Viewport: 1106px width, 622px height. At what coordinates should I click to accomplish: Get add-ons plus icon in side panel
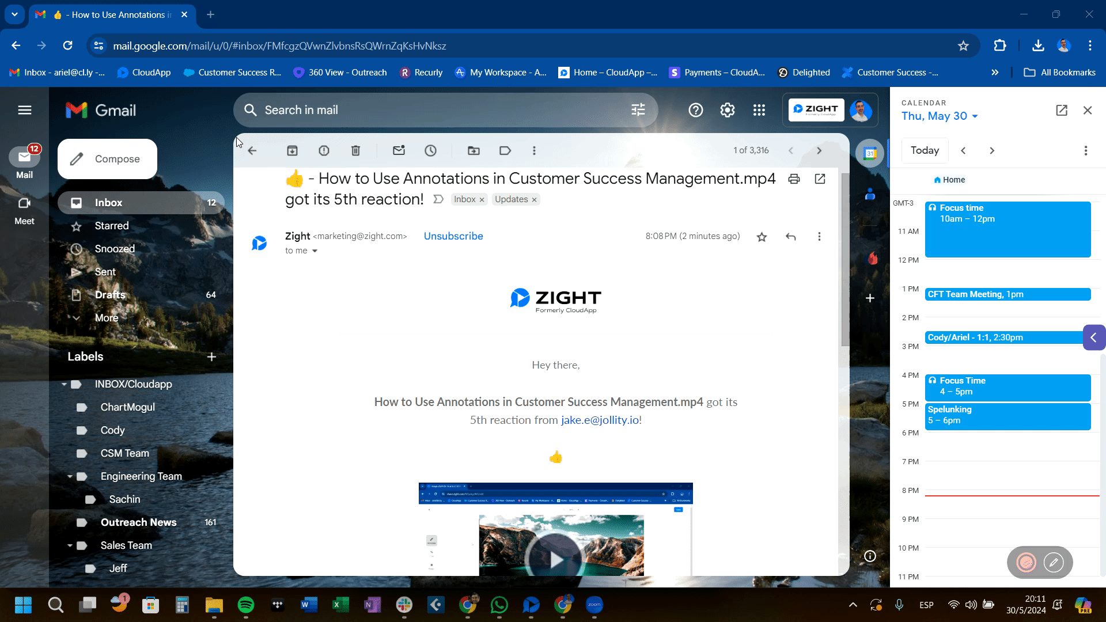pyautogui.click(x=870, y=298)
